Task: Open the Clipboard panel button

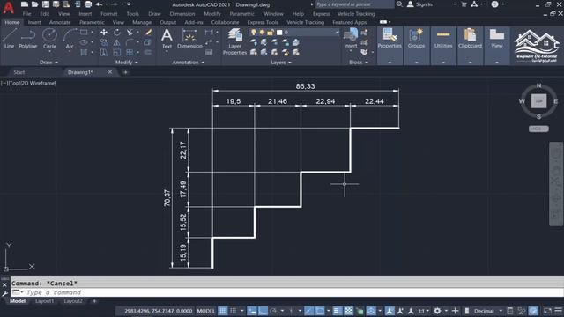Action: click(x=470, y=46)
